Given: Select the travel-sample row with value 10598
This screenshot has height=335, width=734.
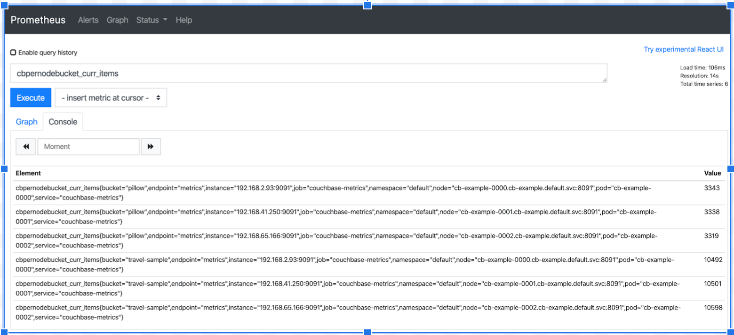Looking at the screenshot, I should (x=329, y=312).
